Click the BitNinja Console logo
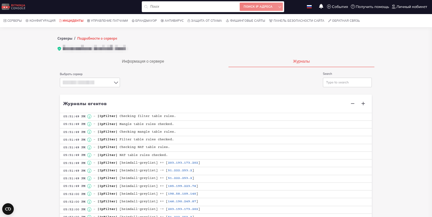Viewport: 432px width, 217px height. [x=13, y=7]
